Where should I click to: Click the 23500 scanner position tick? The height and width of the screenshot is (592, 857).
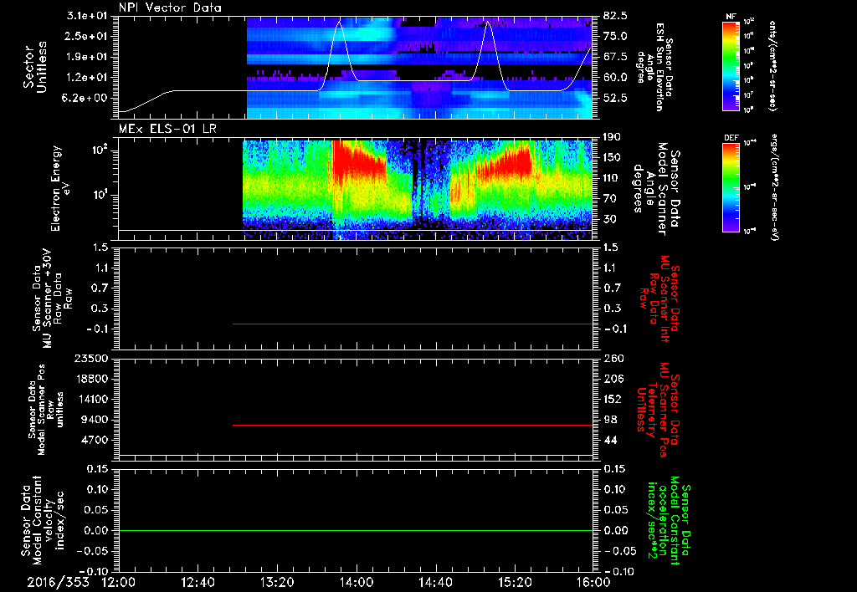click(x=90, y=358)
